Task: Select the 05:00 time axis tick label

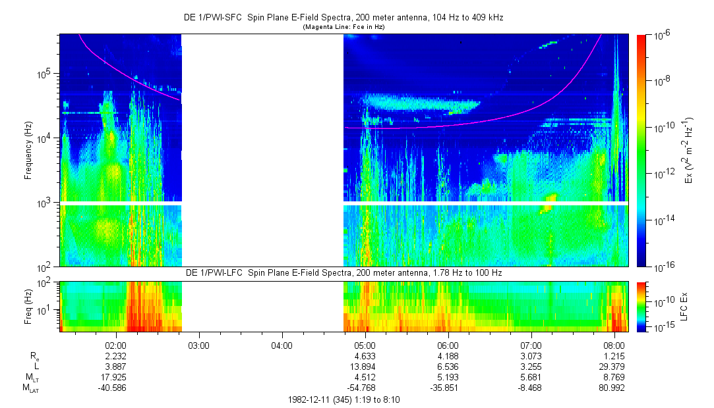Action: (x=365, y=344)
